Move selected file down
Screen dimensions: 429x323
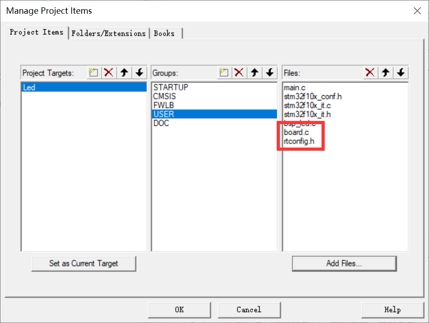(401, 72)
